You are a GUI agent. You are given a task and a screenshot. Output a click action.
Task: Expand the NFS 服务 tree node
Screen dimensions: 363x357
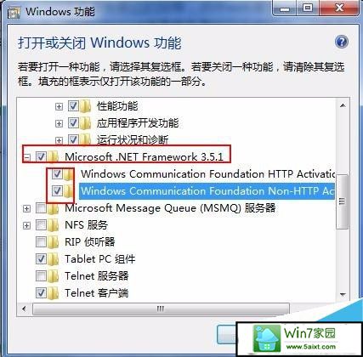tap(26, 225)
